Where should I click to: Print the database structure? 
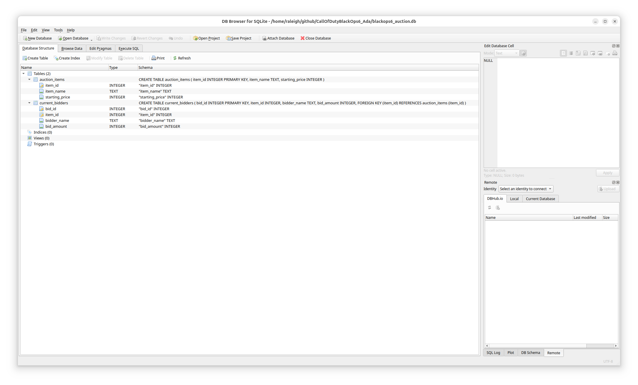(158, 58)
